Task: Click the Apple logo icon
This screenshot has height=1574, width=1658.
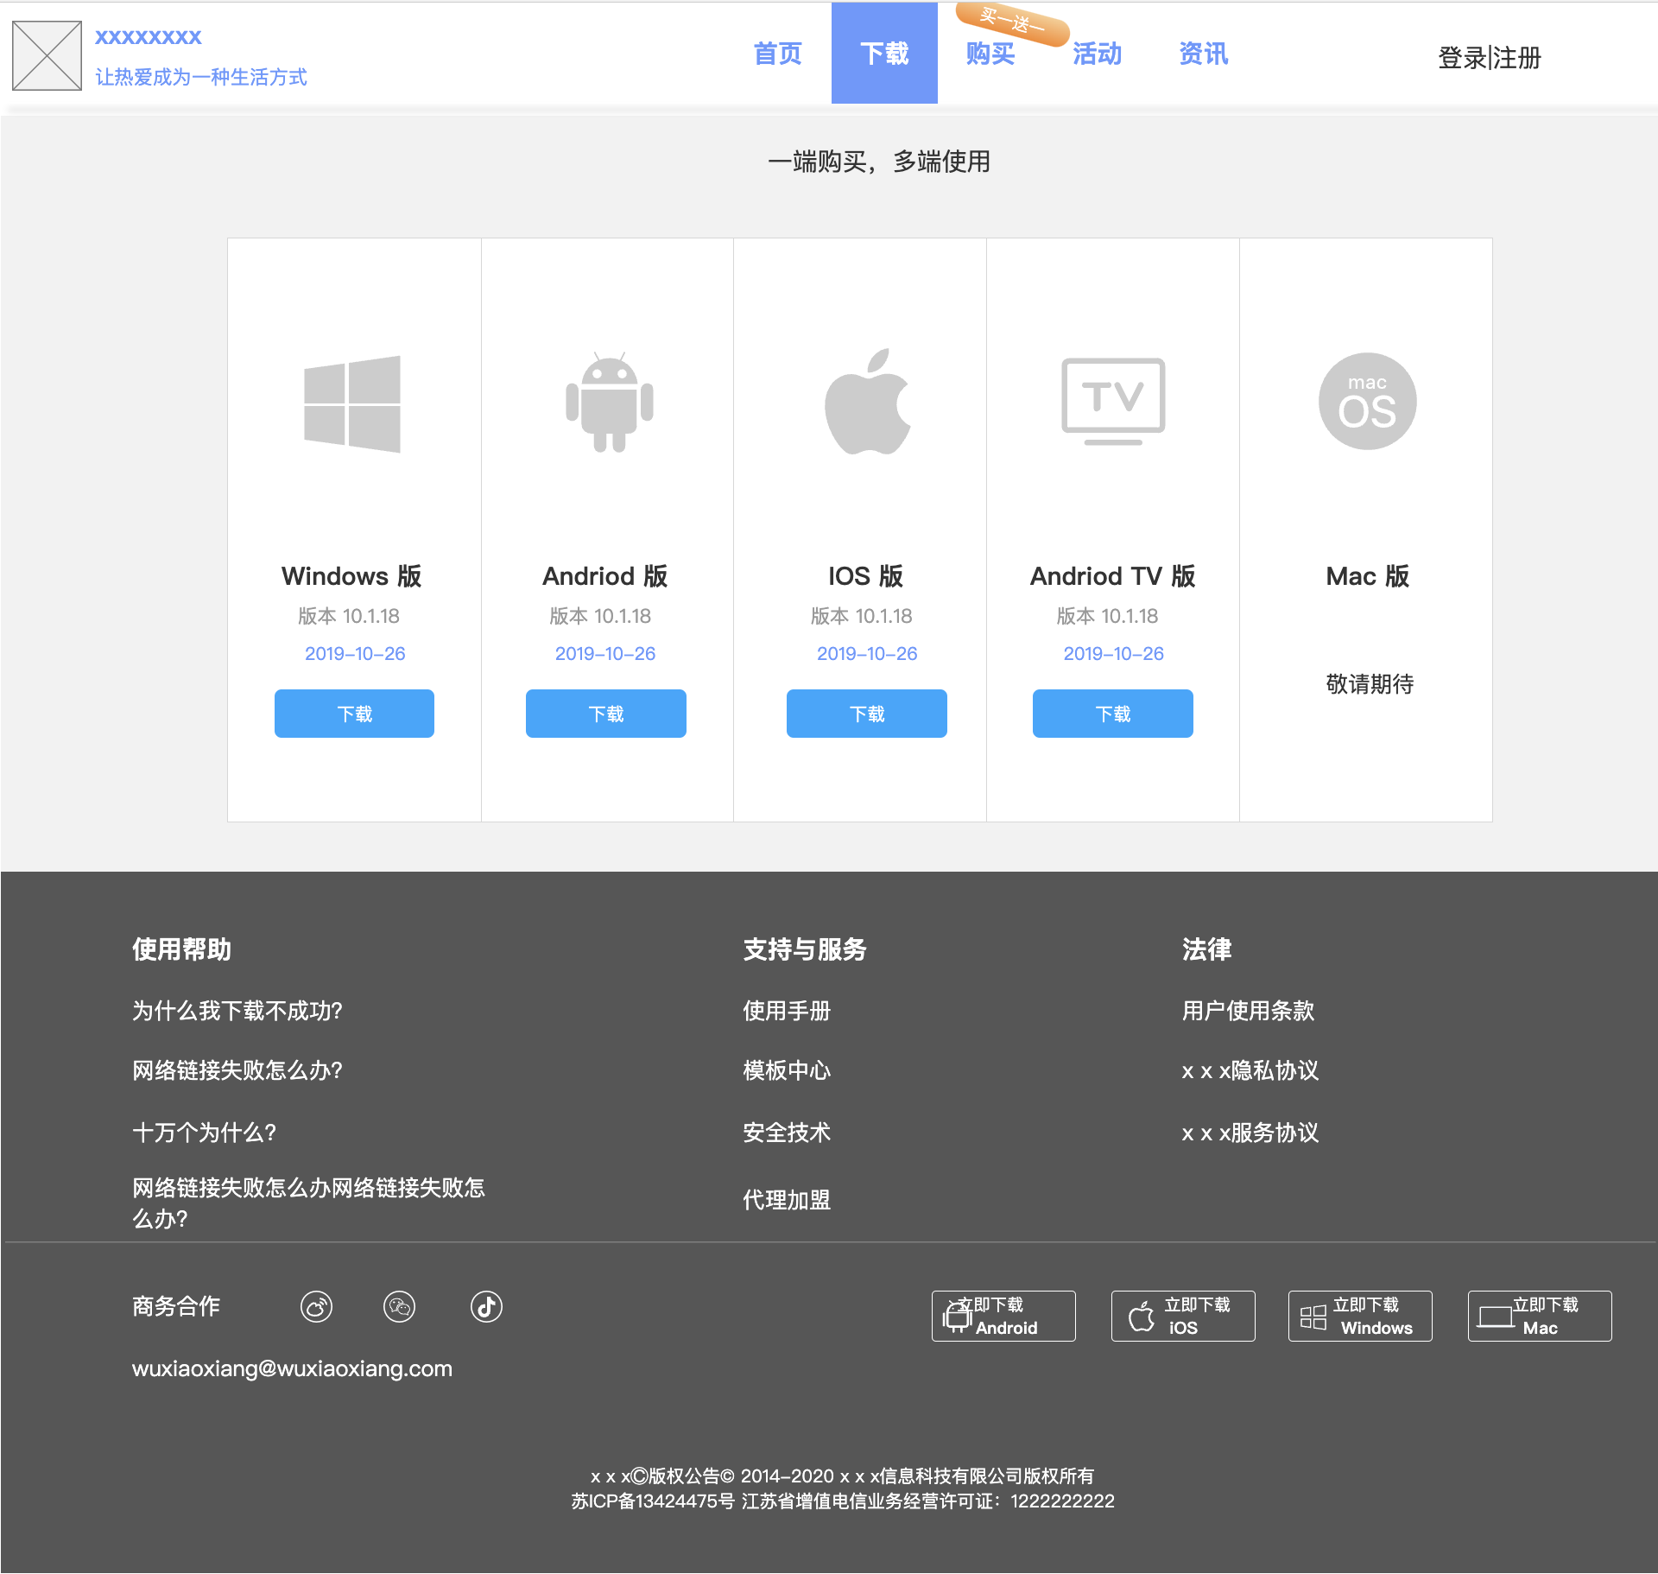Action: pos(867,403)
